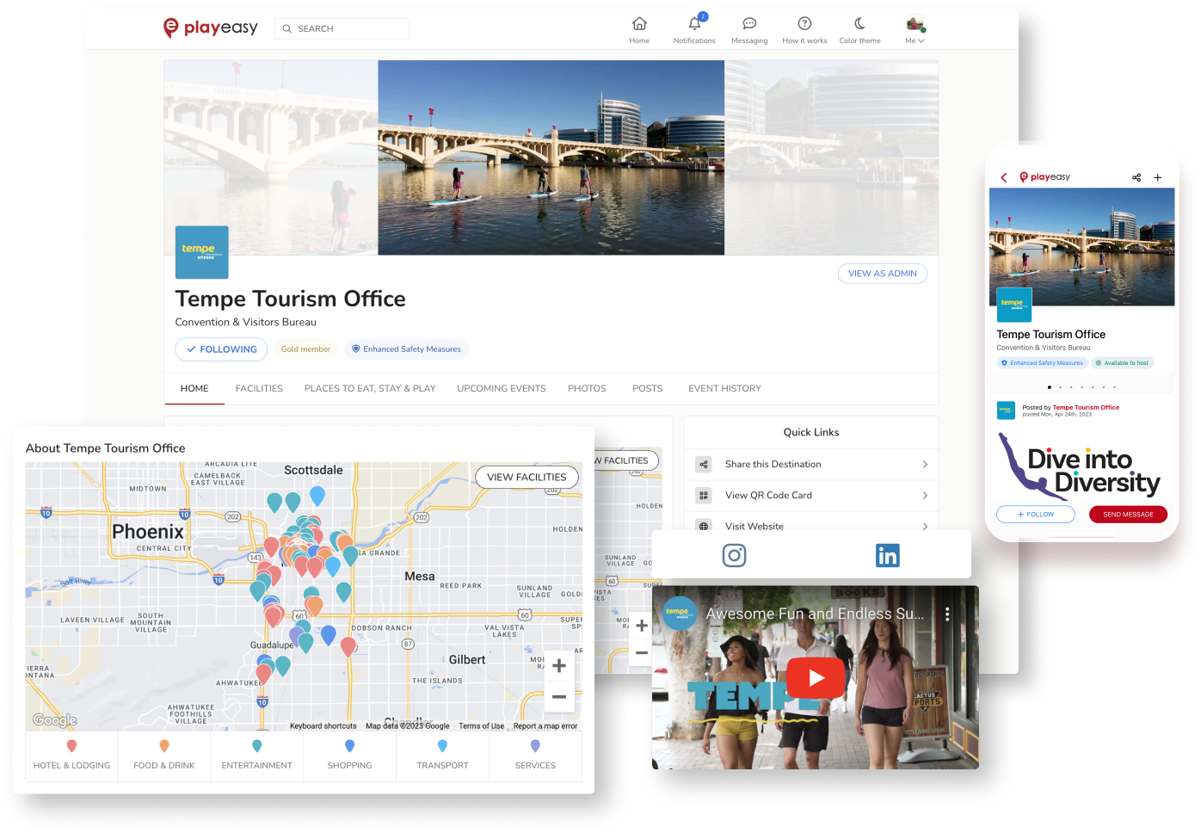Filter map by Transport
This screenshot has width=1201, height=833.
coord(443,756)
